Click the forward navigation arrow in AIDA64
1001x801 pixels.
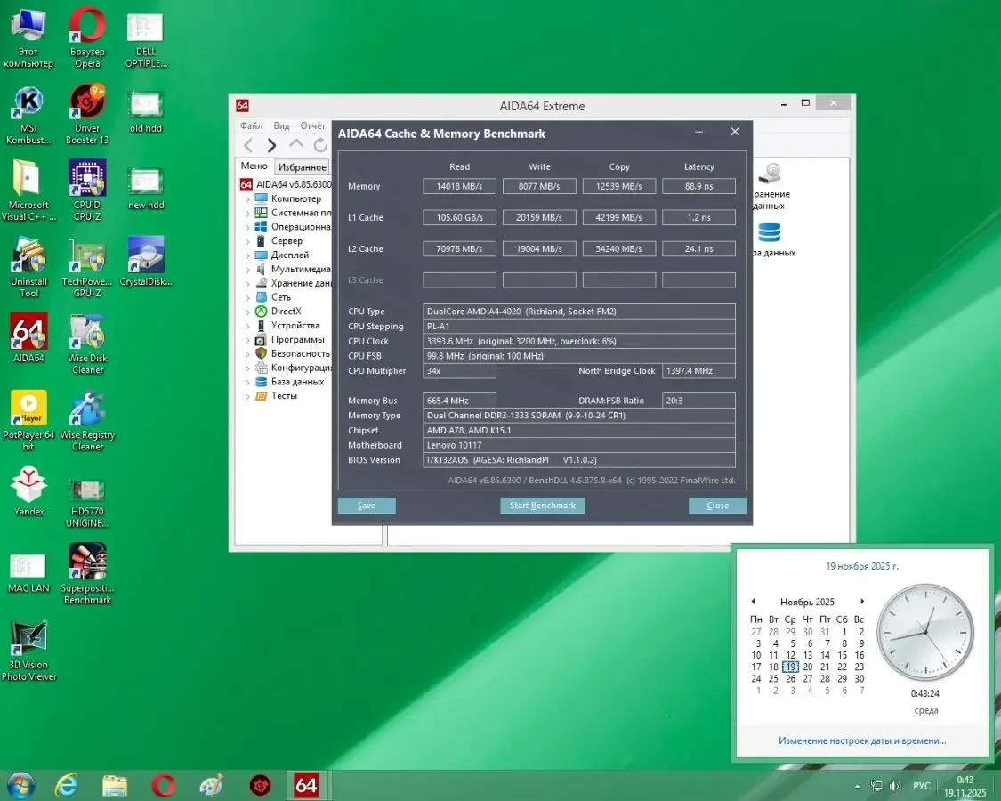click(x=271, y=145)
